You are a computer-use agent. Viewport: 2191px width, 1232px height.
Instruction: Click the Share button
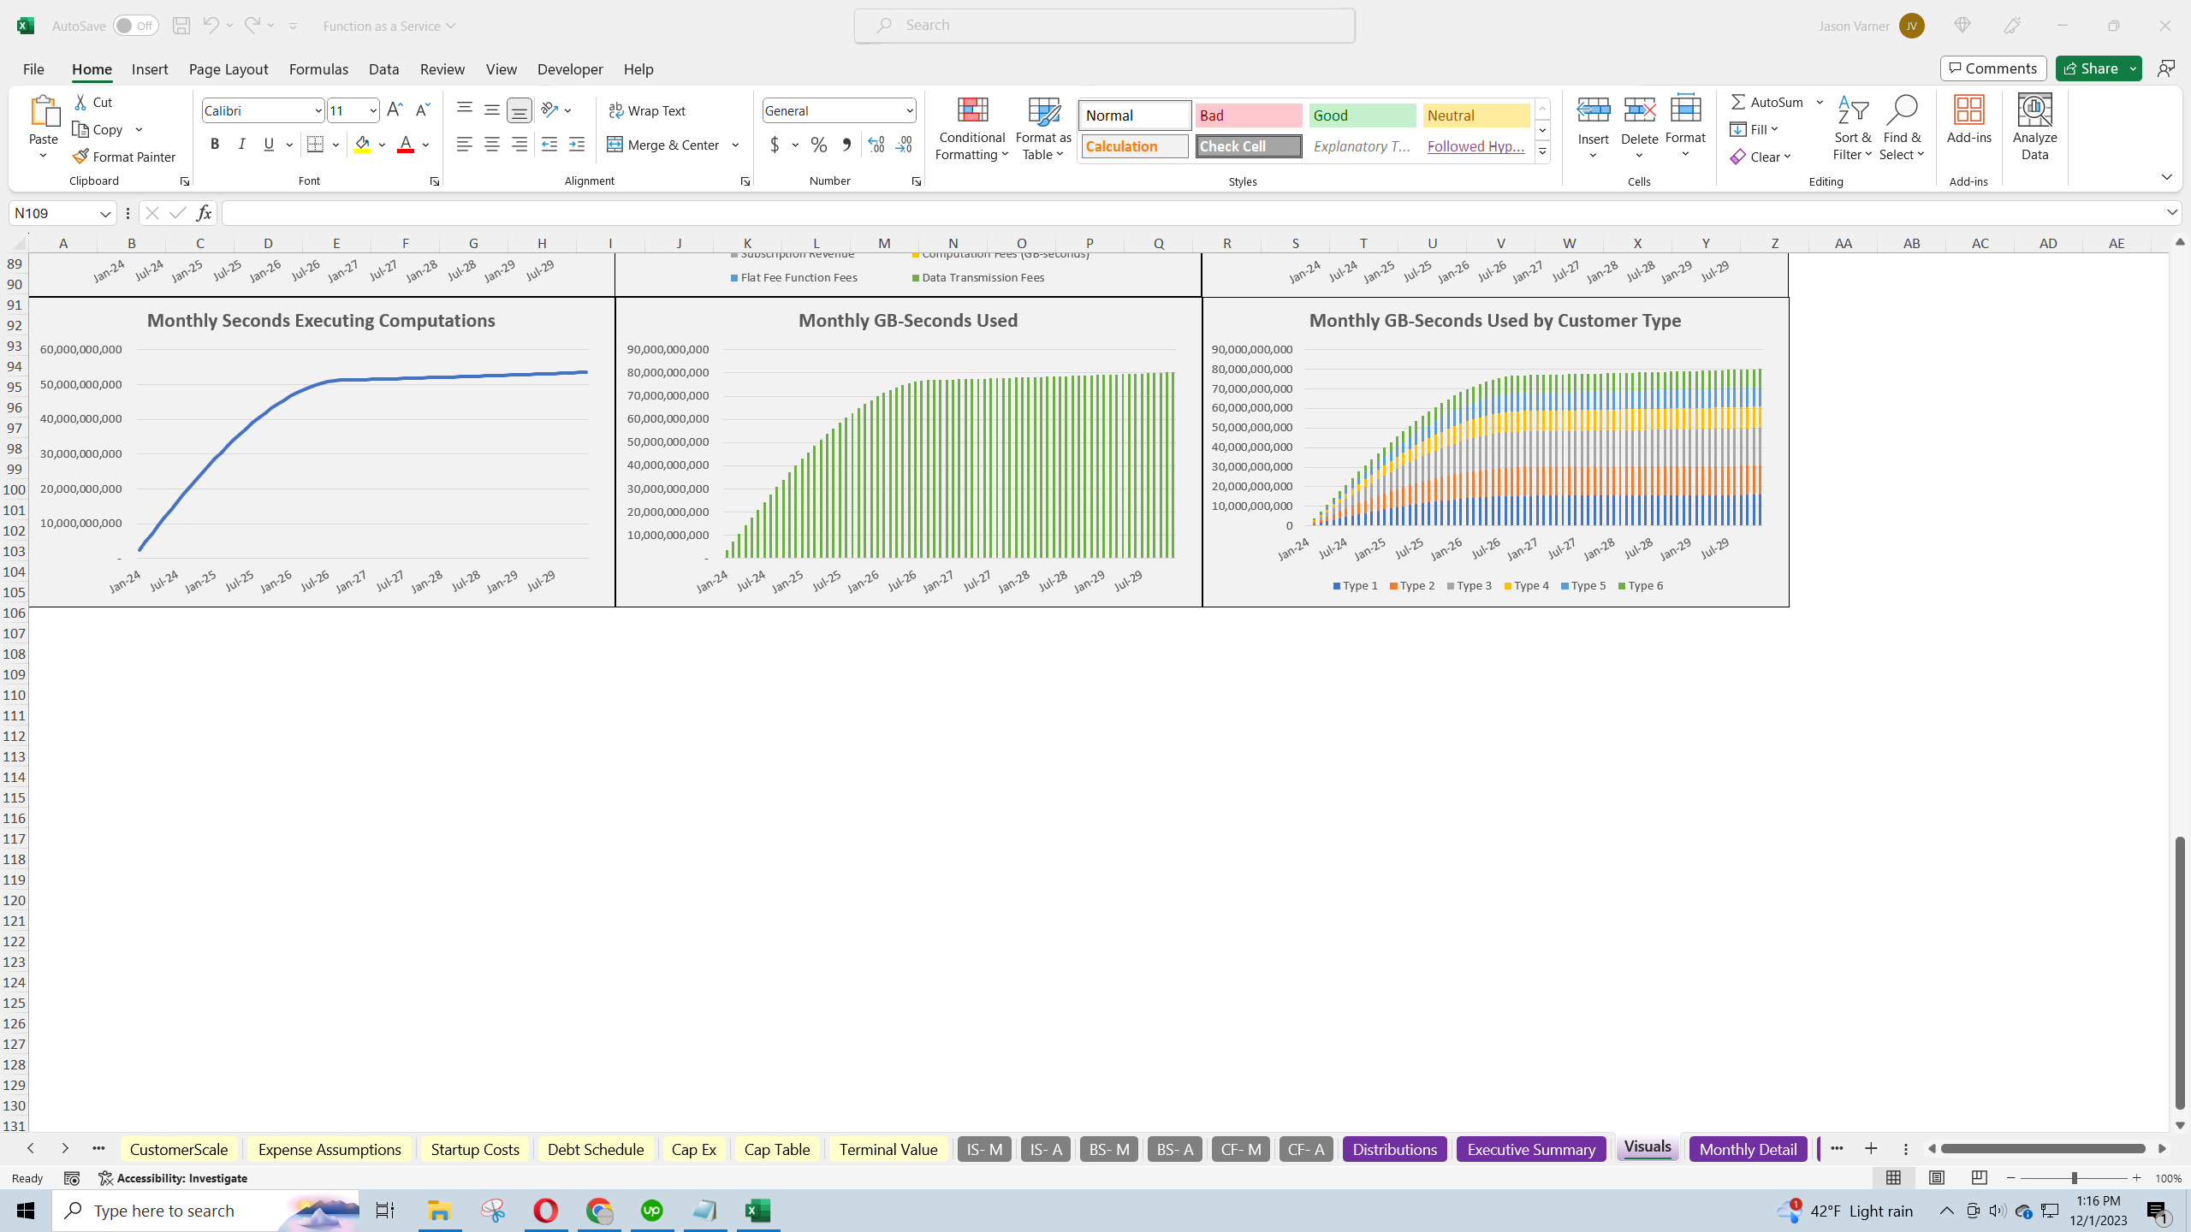(2091, 68)
